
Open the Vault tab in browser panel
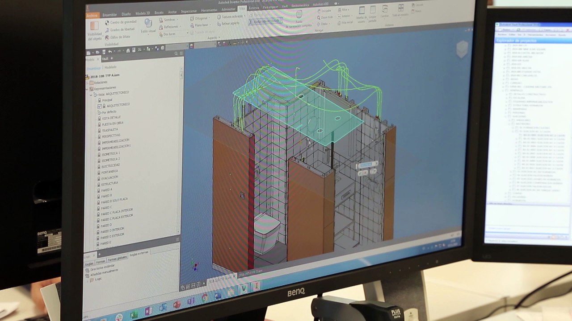[105, 58]
